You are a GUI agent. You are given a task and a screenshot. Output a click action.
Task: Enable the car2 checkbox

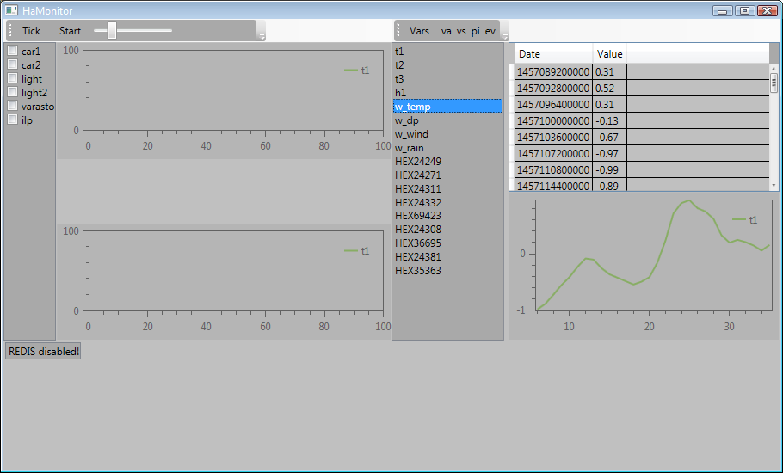(x=13, y=64)
